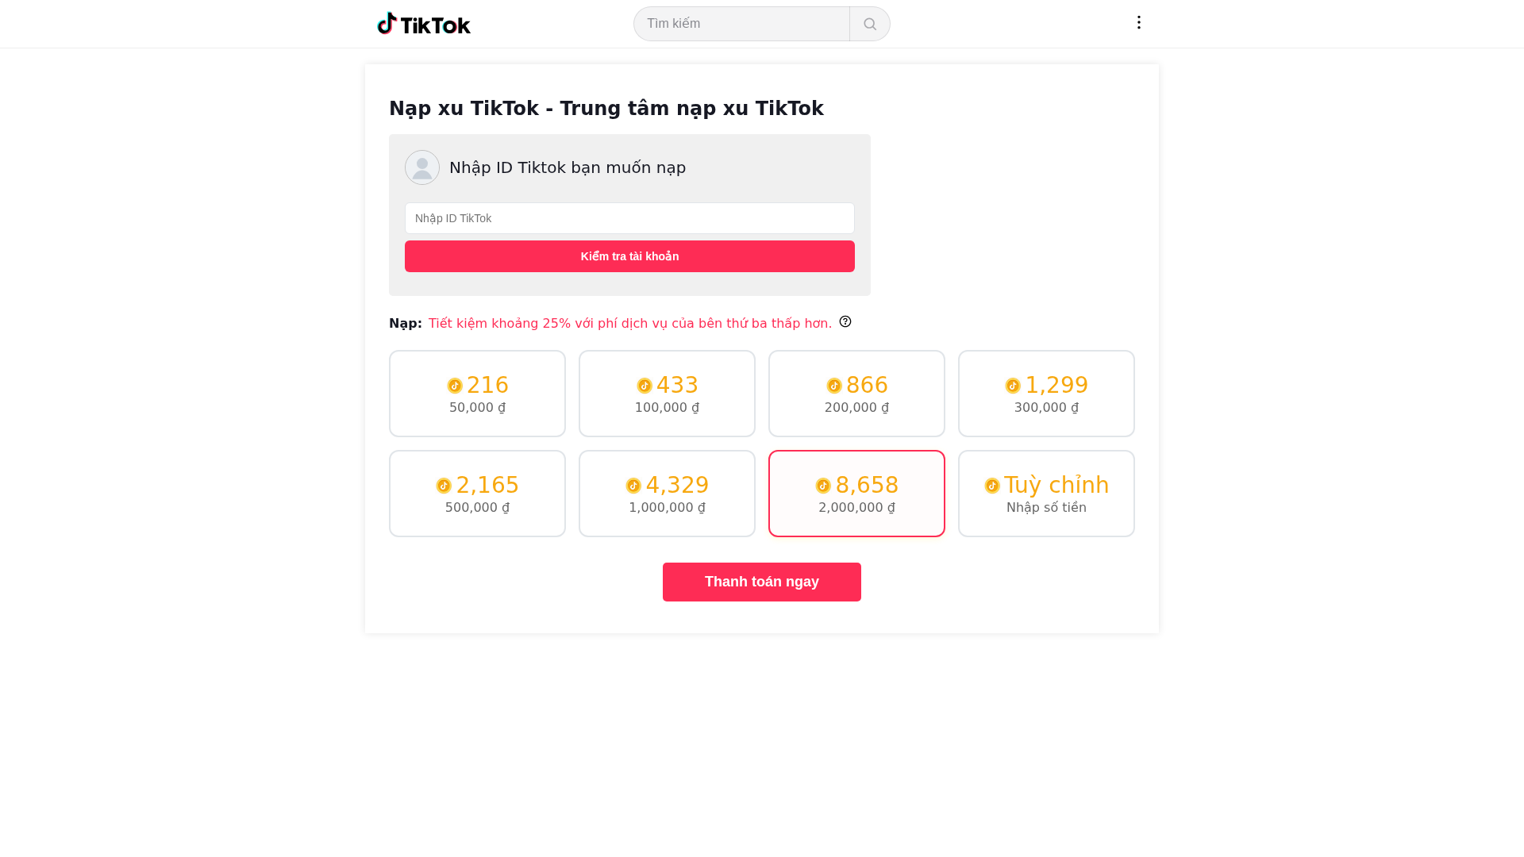Viewport: 1524px width, 857px height.
Task: Focus the Nhập ID TikTok input field
Action: [629, 218]
